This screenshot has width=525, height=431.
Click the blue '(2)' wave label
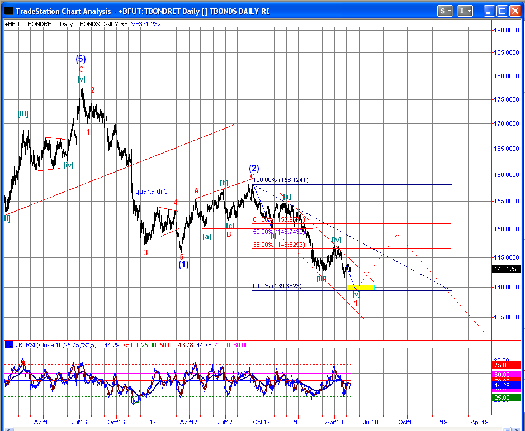254,168
